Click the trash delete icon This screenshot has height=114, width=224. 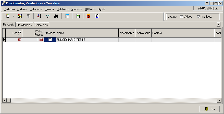click(x=28, y=16)
